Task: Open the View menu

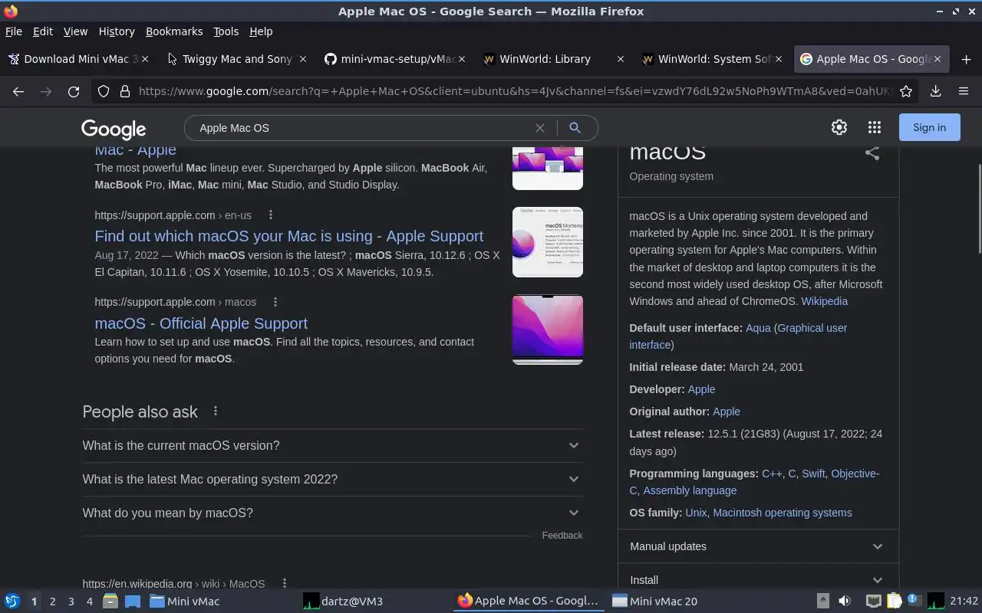Action: pyautogui.click(x=75, y=31)
